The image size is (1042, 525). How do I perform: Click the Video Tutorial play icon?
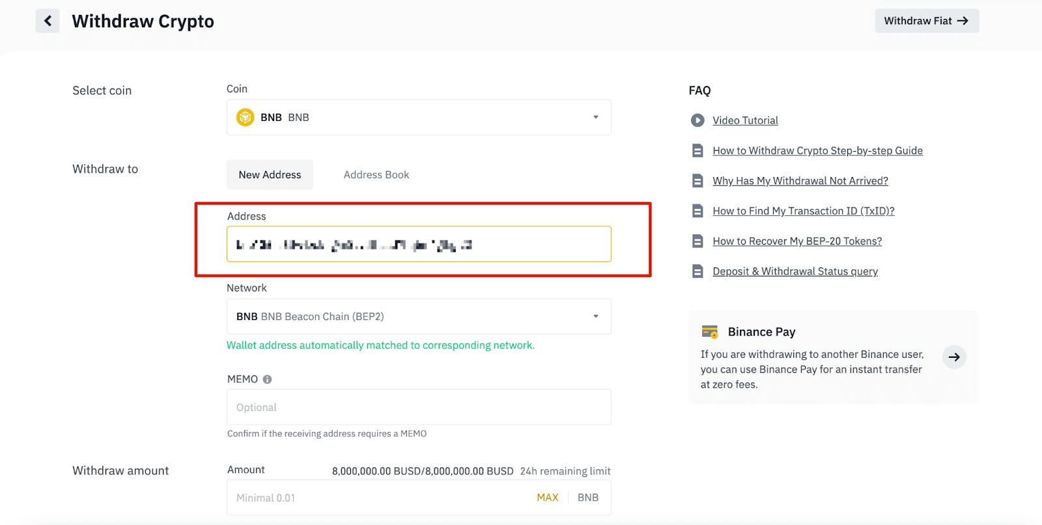point(697,120)
